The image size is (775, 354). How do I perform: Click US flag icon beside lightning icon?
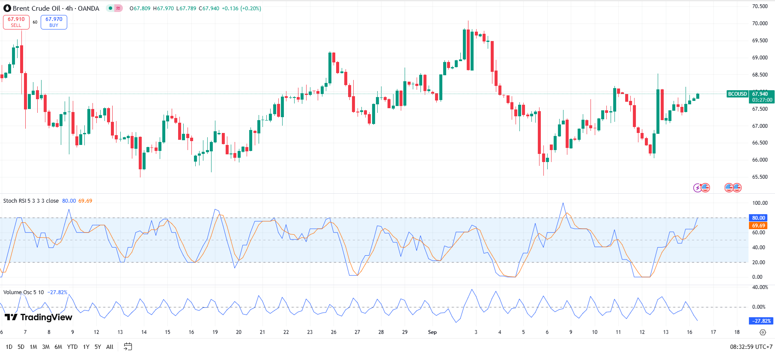(705, 188)
